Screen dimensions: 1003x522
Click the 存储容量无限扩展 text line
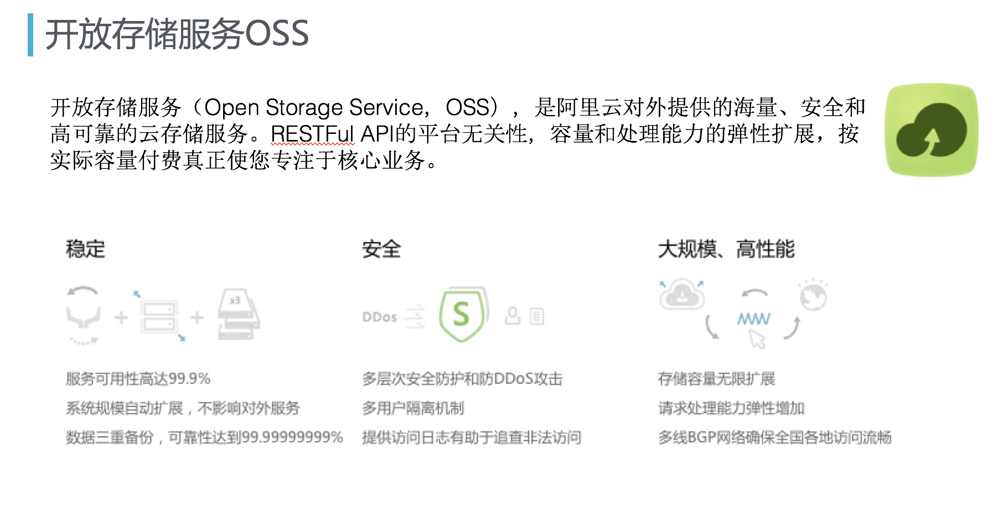pyautogui.click(x=716, y=379)
